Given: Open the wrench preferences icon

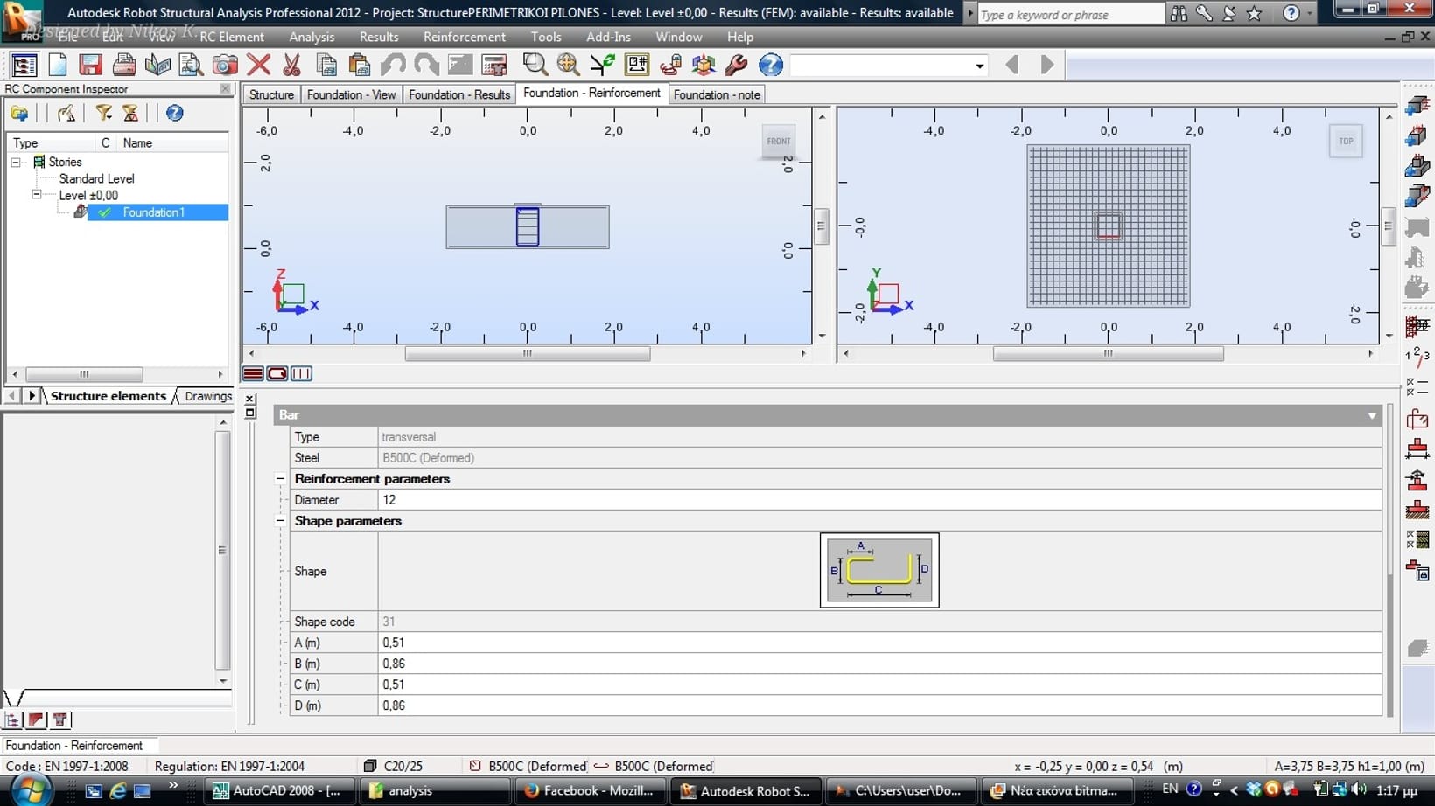Looking at the screenshot, I should [x=737, y=65].
